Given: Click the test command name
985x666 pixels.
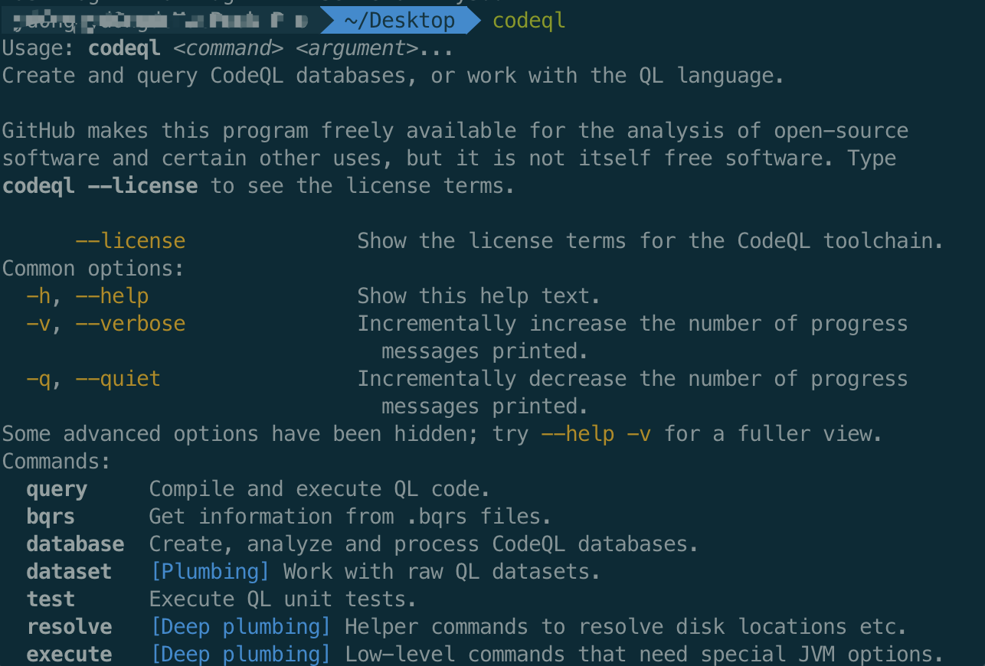Looking at the screenshot, I should [51, 599].
